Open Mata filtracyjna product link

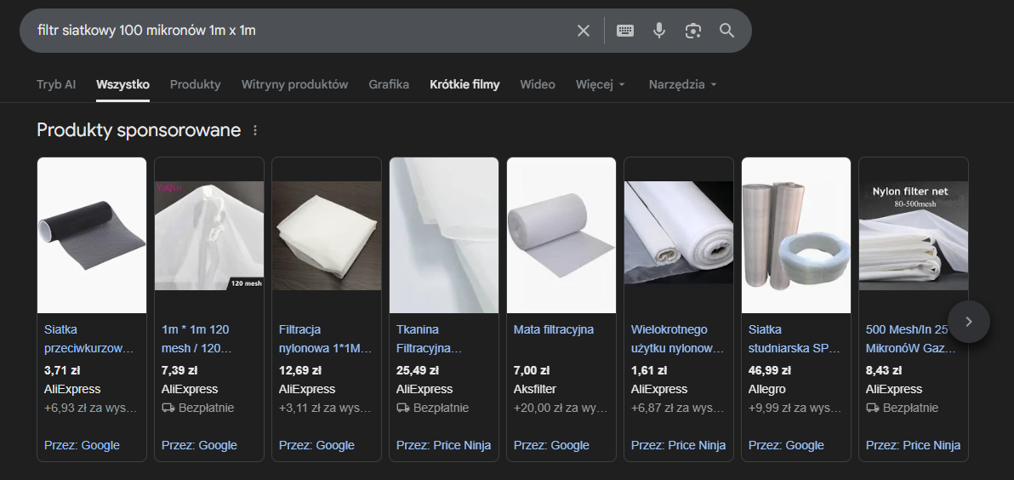click(554, 329)
